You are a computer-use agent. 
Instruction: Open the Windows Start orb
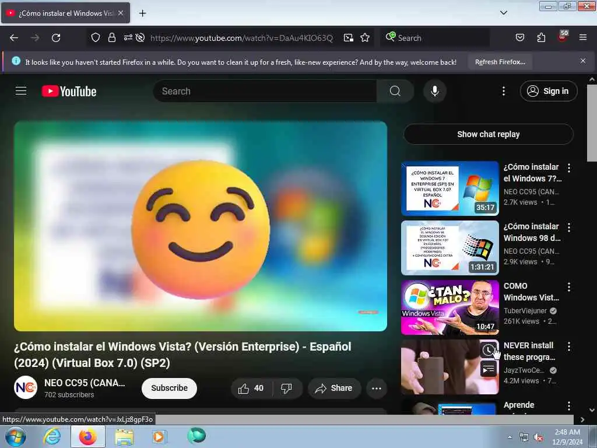point(15,436)
